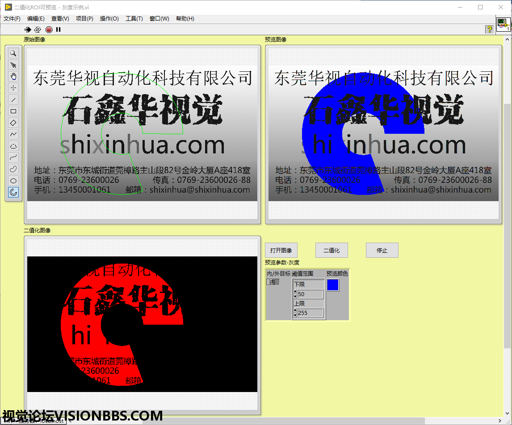Screen dimensions: 512x425
Task: Select the Annulus ROI tool
Action: pyautogui.click(x=13, y=192)
